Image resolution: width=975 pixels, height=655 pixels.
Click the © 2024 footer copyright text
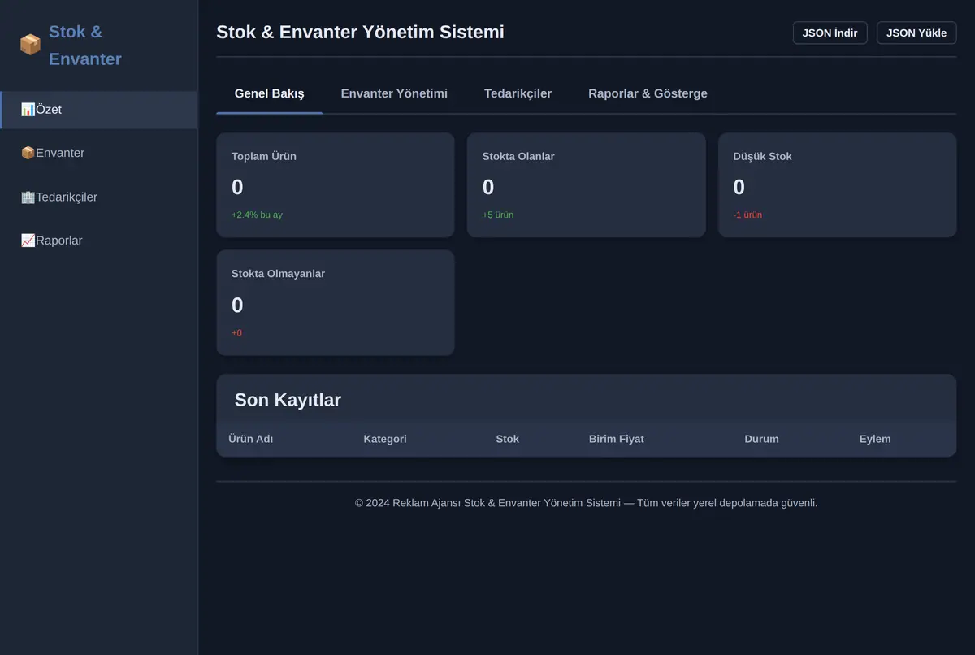pyautogui.click(x=587, y=503)
